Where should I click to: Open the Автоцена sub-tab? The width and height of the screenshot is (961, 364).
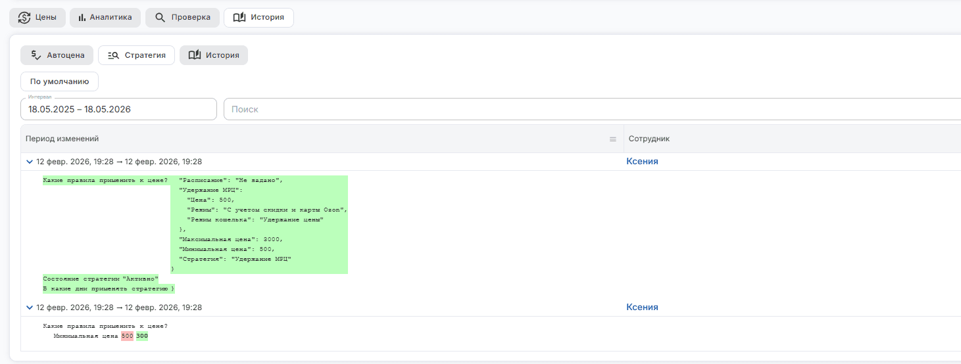(57, 55)
